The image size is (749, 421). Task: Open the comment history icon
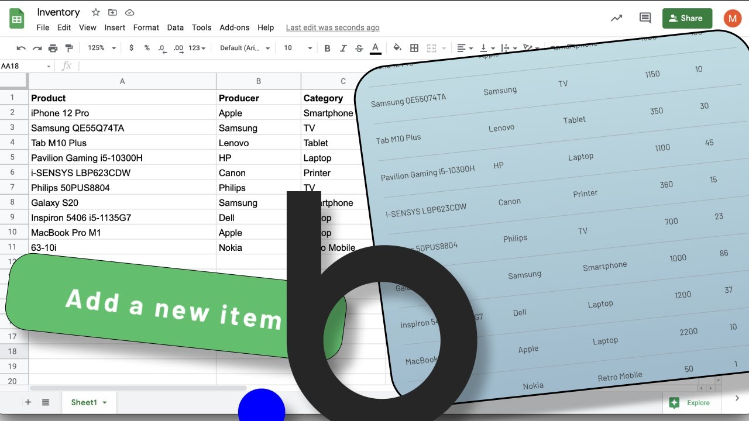(645, 18)
